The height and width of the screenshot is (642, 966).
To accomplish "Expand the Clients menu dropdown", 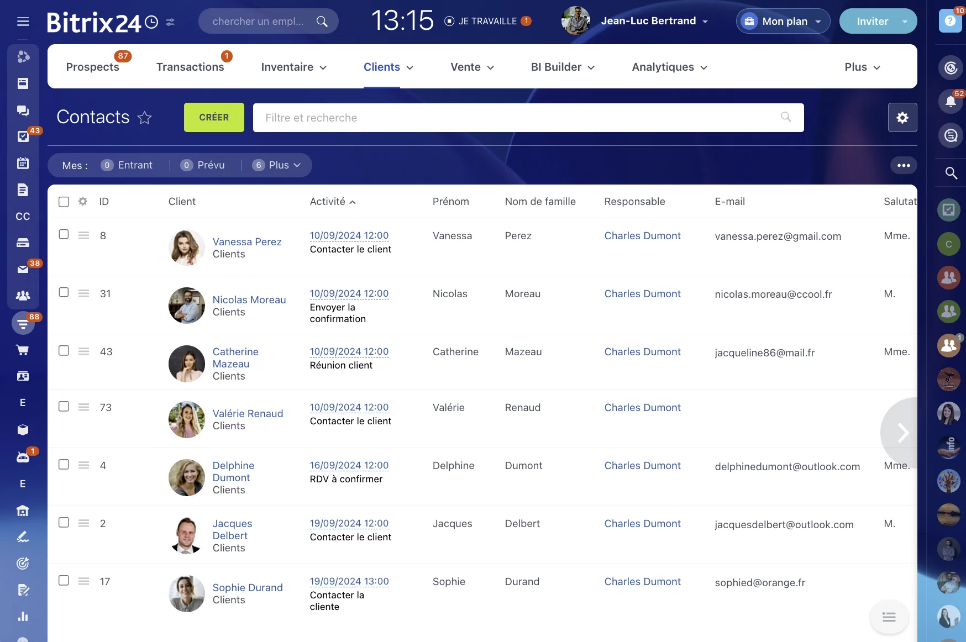I will (x=389, y=67).
